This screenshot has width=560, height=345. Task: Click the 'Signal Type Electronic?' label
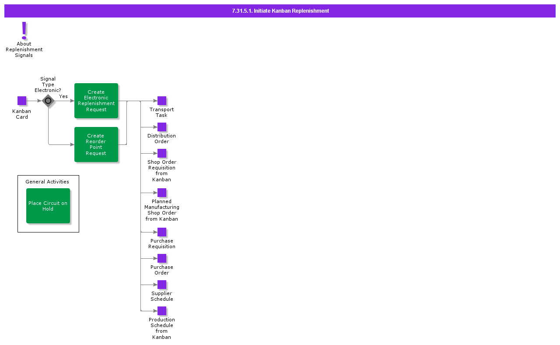[x=48, y=85]
